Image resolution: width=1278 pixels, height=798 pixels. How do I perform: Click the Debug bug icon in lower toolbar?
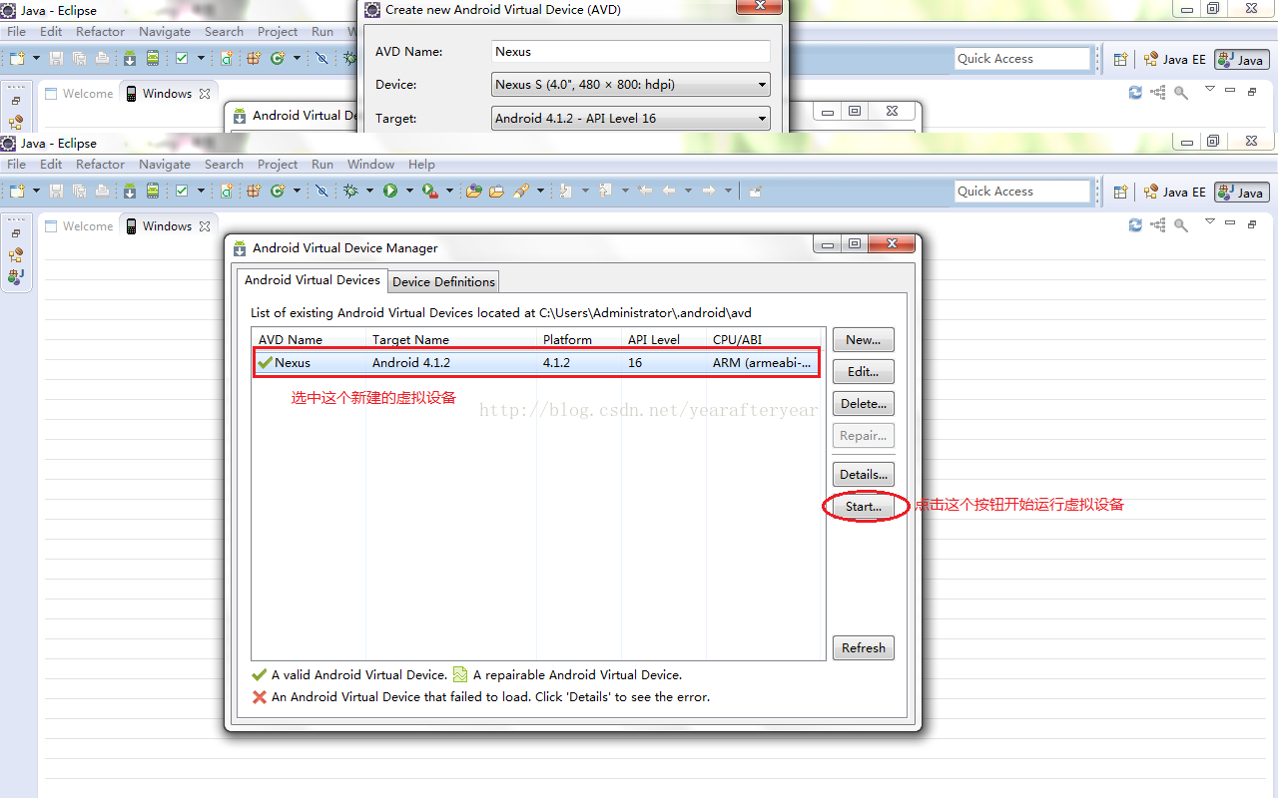click(x=349, y=191)
